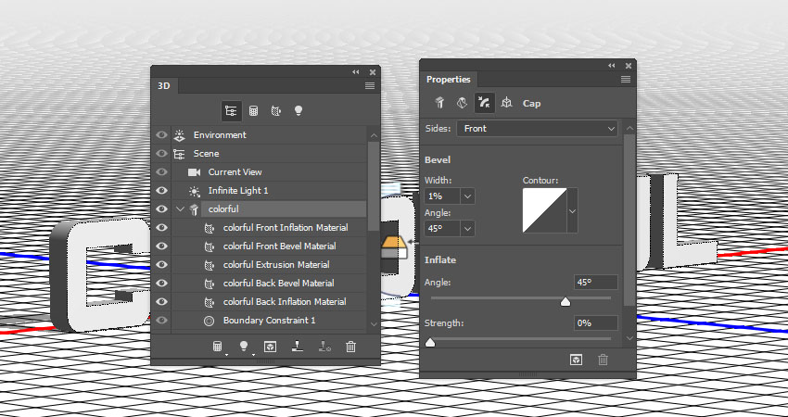
Task: Open the Contour picker dropdown arrow
Action: (x=573, y=212)
